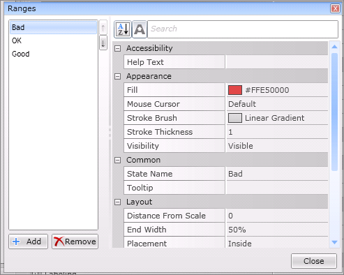This screenshot has height=275, width=344.
Task: Open the Mouse Cursor Default value
Action: pos(276,104)
